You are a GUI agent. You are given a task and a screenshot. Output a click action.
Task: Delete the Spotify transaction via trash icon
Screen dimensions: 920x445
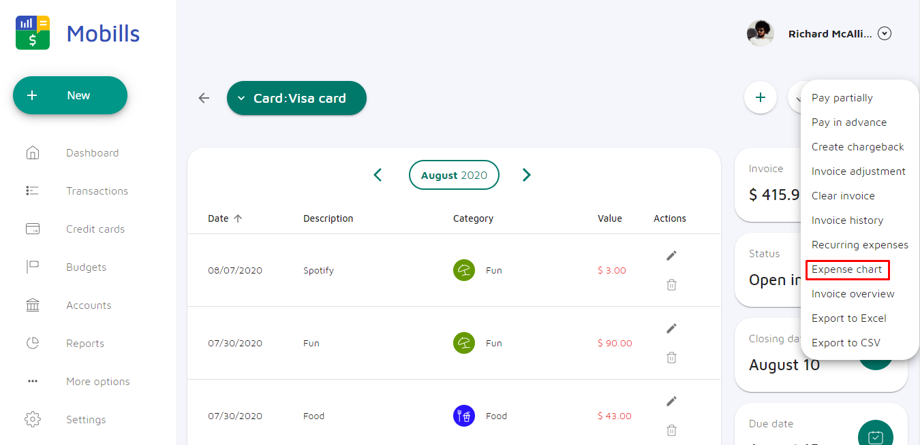coord(671,284)
